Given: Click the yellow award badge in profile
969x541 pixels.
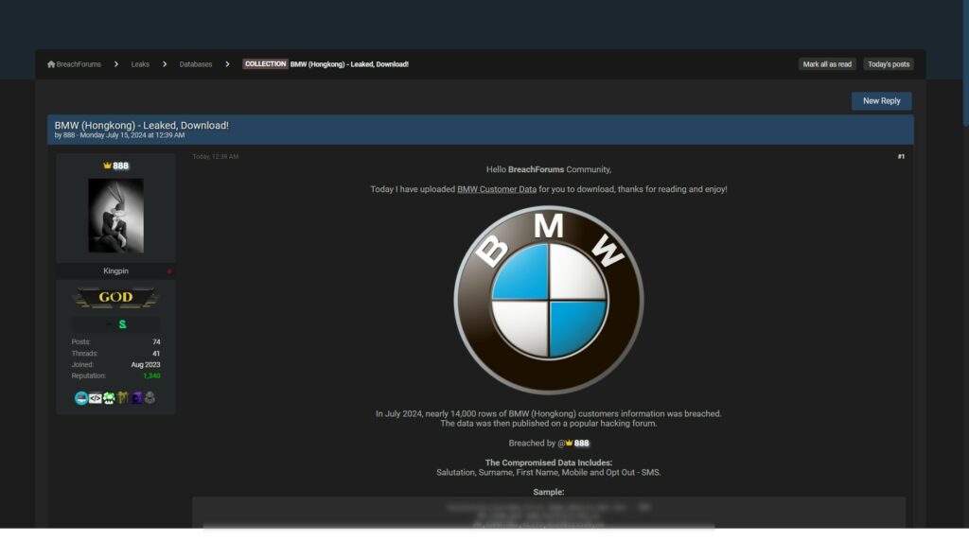Looking at the screenshot, I should [x=122, y=398].
